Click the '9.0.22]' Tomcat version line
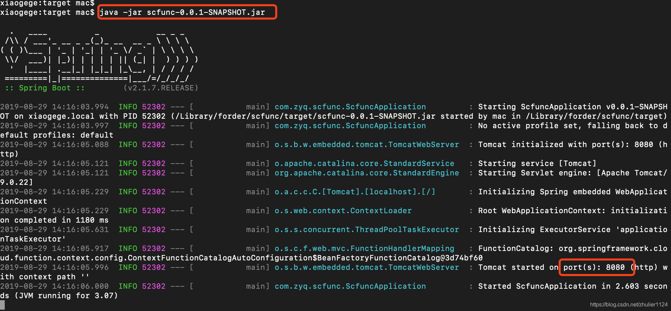The height and width of the screenshot is (311, 671). [x=17, y=182]
